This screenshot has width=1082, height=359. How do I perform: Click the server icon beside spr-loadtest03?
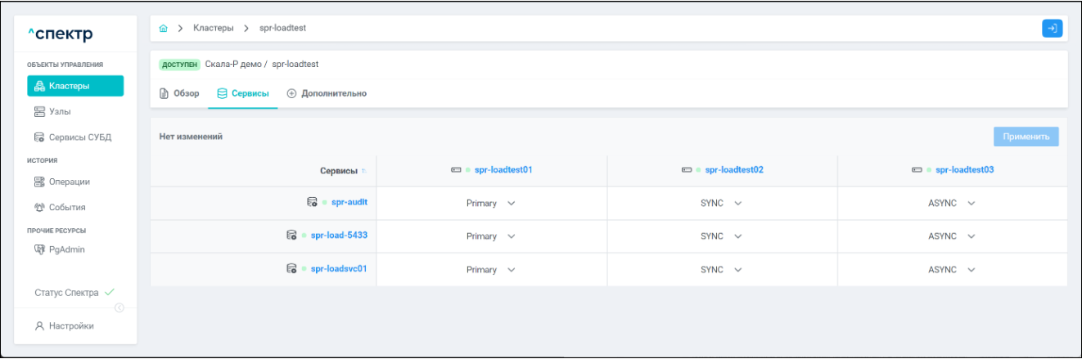coord(917,170)
